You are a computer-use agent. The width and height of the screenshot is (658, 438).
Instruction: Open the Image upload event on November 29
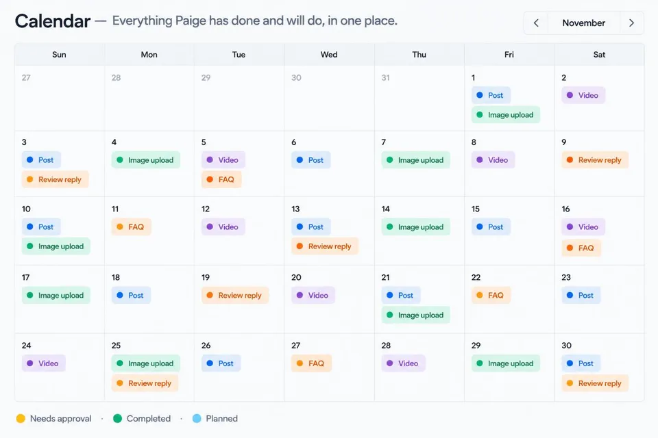(506, 363)
